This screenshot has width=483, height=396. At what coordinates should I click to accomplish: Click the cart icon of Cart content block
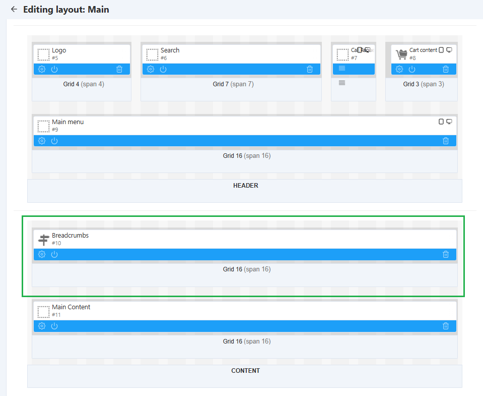click(401, 54)
